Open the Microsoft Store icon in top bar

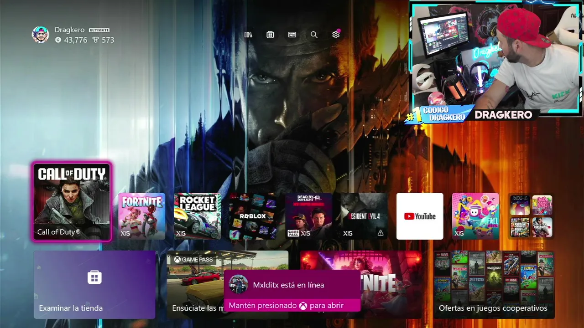coord(270,35)
